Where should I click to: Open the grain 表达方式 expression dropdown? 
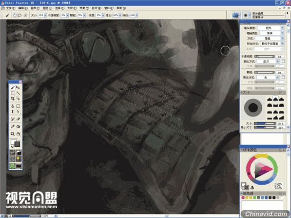click(277, 77)
